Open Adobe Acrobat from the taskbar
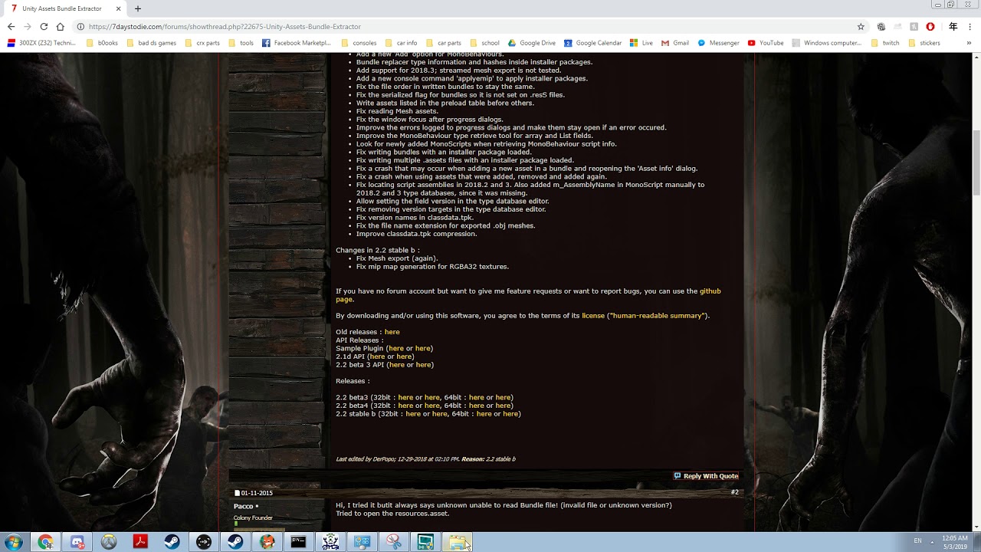Screen dimensions: 981x552 pos(140,542)
